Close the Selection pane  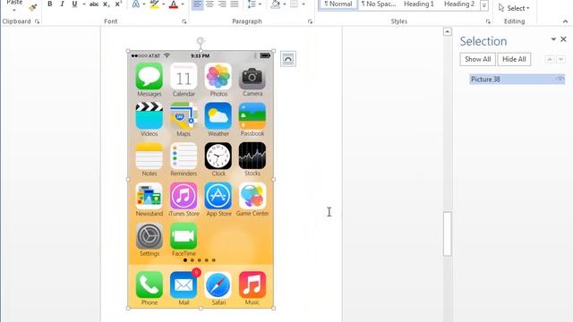563,39
